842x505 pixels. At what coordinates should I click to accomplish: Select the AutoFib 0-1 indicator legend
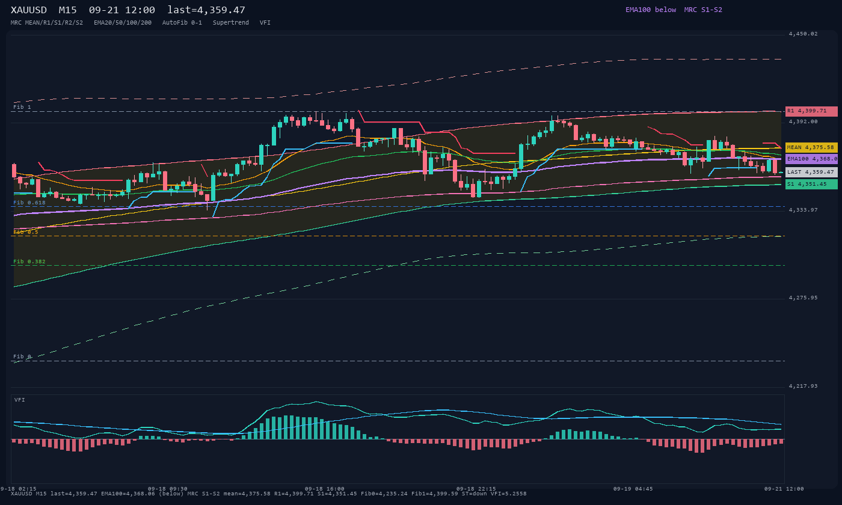coord(182,23)
